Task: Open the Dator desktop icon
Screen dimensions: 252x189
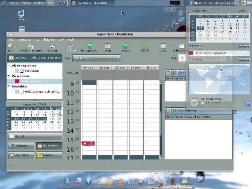Action: pos(21,16)
